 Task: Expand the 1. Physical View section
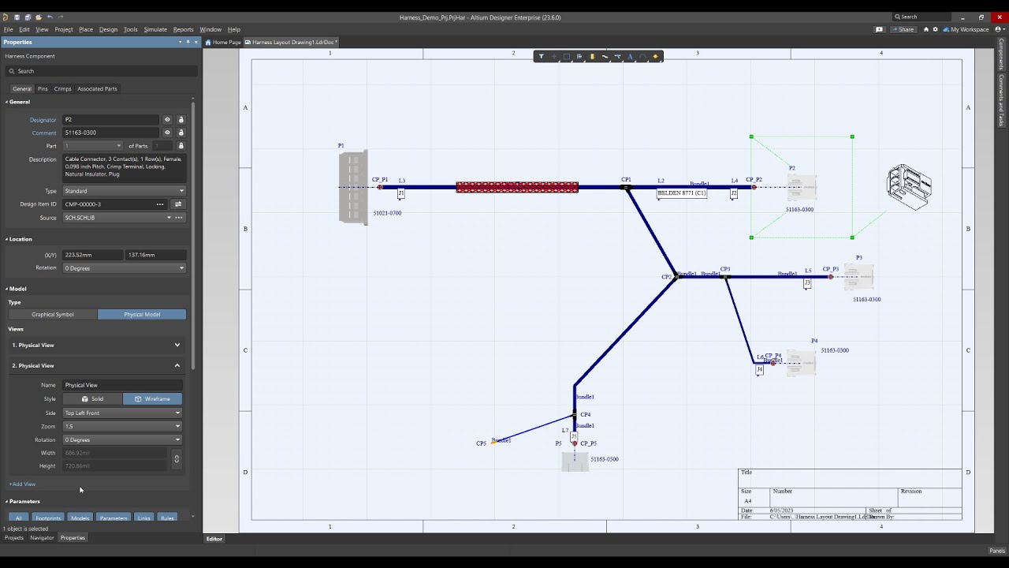coord(96,346)
